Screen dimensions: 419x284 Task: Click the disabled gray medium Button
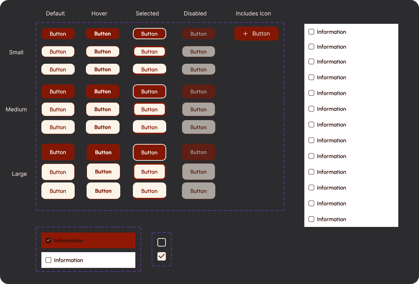tap(198, 109)
